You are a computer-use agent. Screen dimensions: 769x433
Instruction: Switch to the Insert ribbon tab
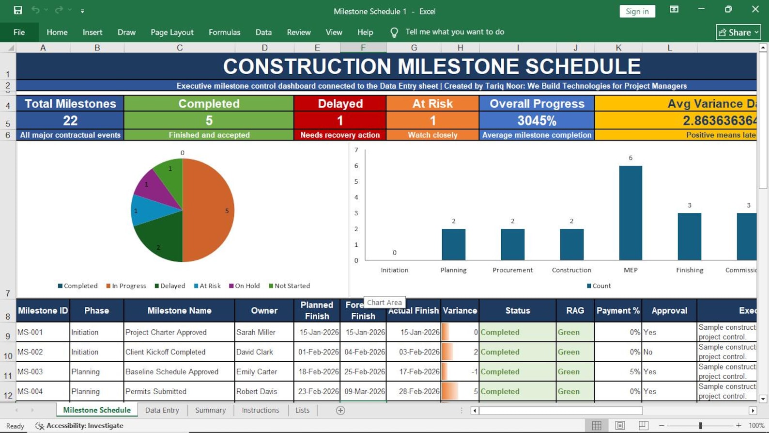point(92,32)
